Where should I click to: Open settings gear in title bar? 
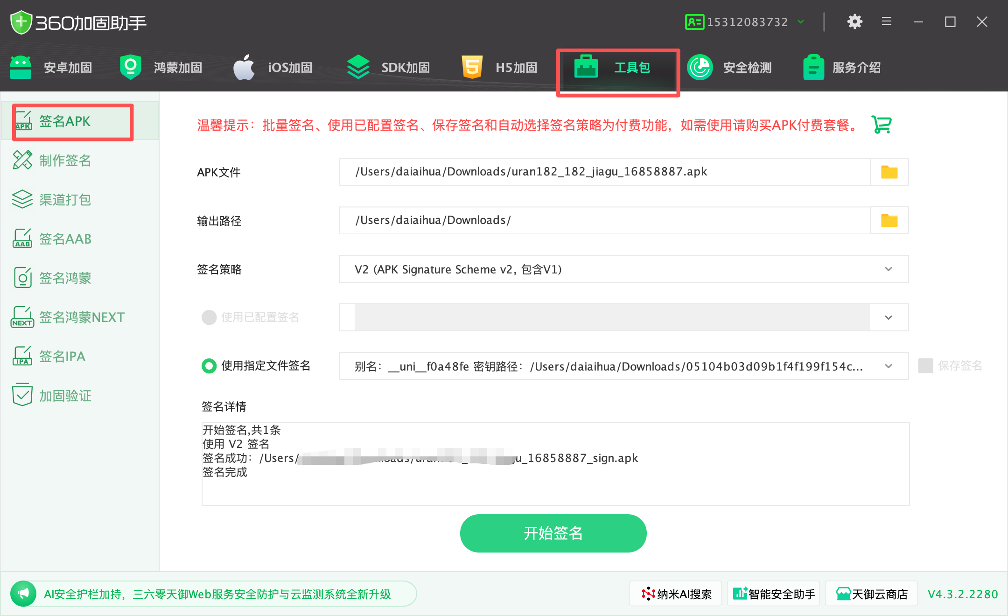854,22
